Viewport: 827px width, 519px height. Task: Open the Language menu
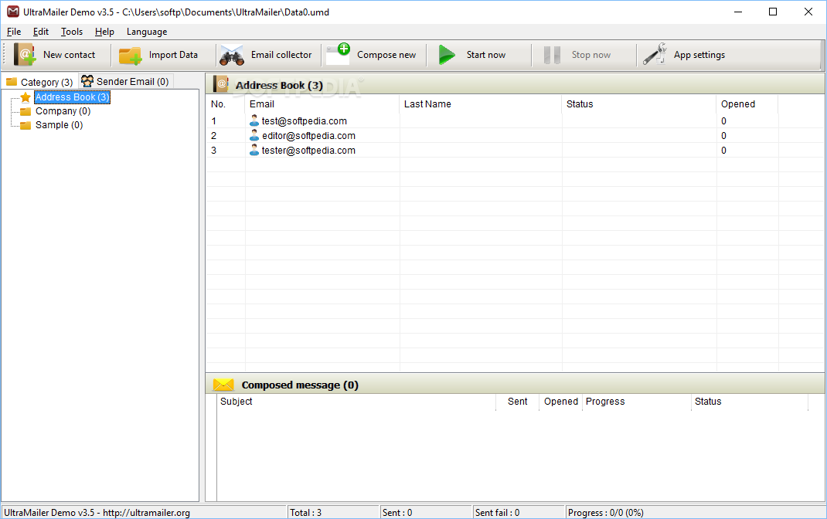(147, 32)
